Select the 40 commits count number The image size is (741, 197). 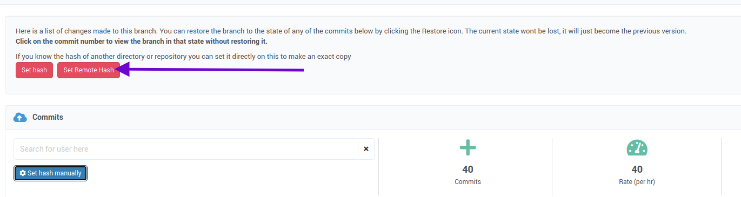(468, 169)
